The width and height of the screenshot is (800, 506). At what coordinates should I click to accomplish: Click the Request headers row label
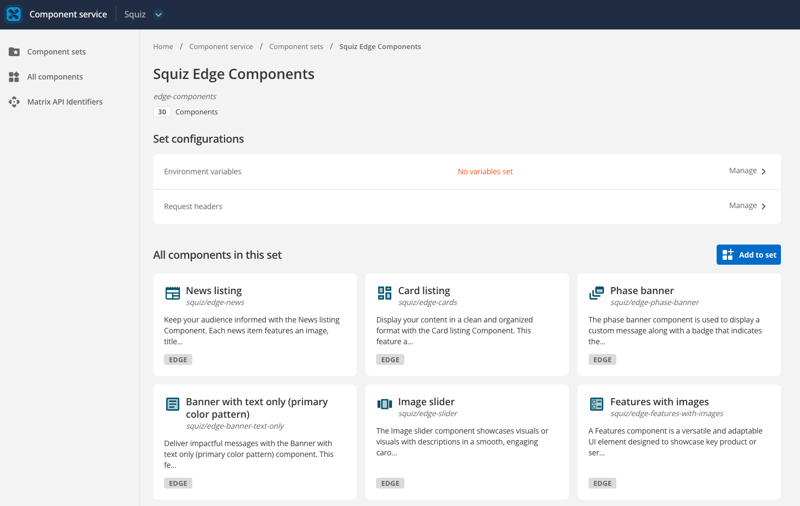click(x=193, y=206)
